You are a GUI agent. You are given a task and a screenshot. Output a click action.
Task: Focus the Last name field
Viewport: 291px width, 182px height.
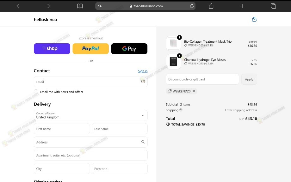(120, 129)
